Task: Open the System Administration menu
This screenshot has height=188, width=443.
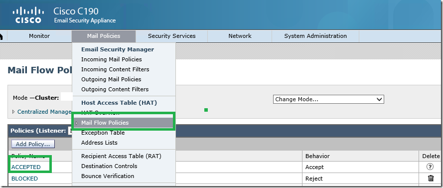Action: click(x=315, y=36)
